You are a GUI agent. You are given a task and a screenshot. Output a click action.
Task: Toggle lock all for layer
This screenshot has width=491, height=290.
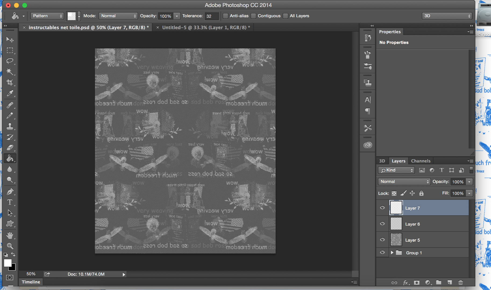click(x=421, y=193)
